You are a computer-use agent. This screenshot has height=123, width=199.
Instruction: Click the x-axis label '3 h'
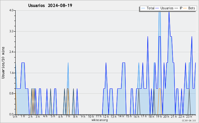38,116
